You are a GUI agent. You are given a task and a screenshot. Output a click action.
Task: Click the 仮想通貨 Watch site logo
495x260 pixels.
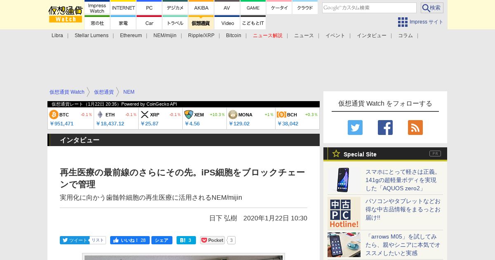65,14
